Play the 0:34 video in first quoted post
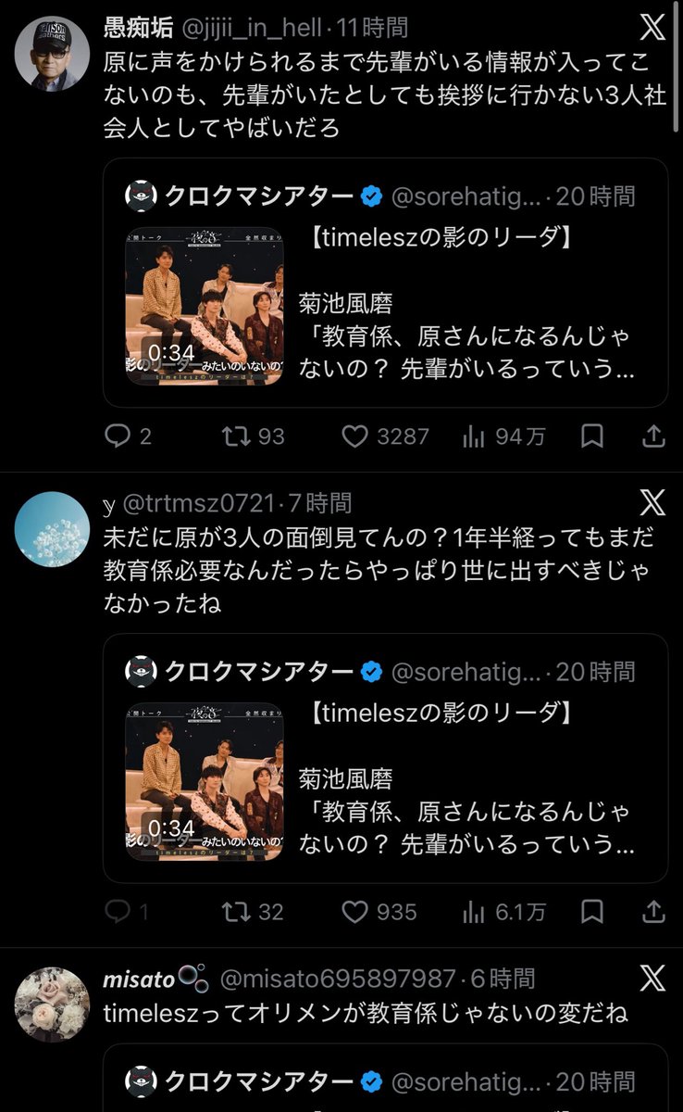 coord(205,305)
